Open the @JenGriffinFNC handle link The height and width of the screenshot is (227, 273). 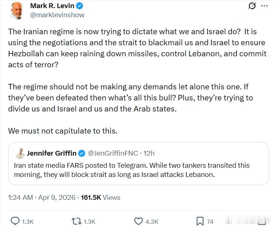pyautogui.click(x=113, y=153)
